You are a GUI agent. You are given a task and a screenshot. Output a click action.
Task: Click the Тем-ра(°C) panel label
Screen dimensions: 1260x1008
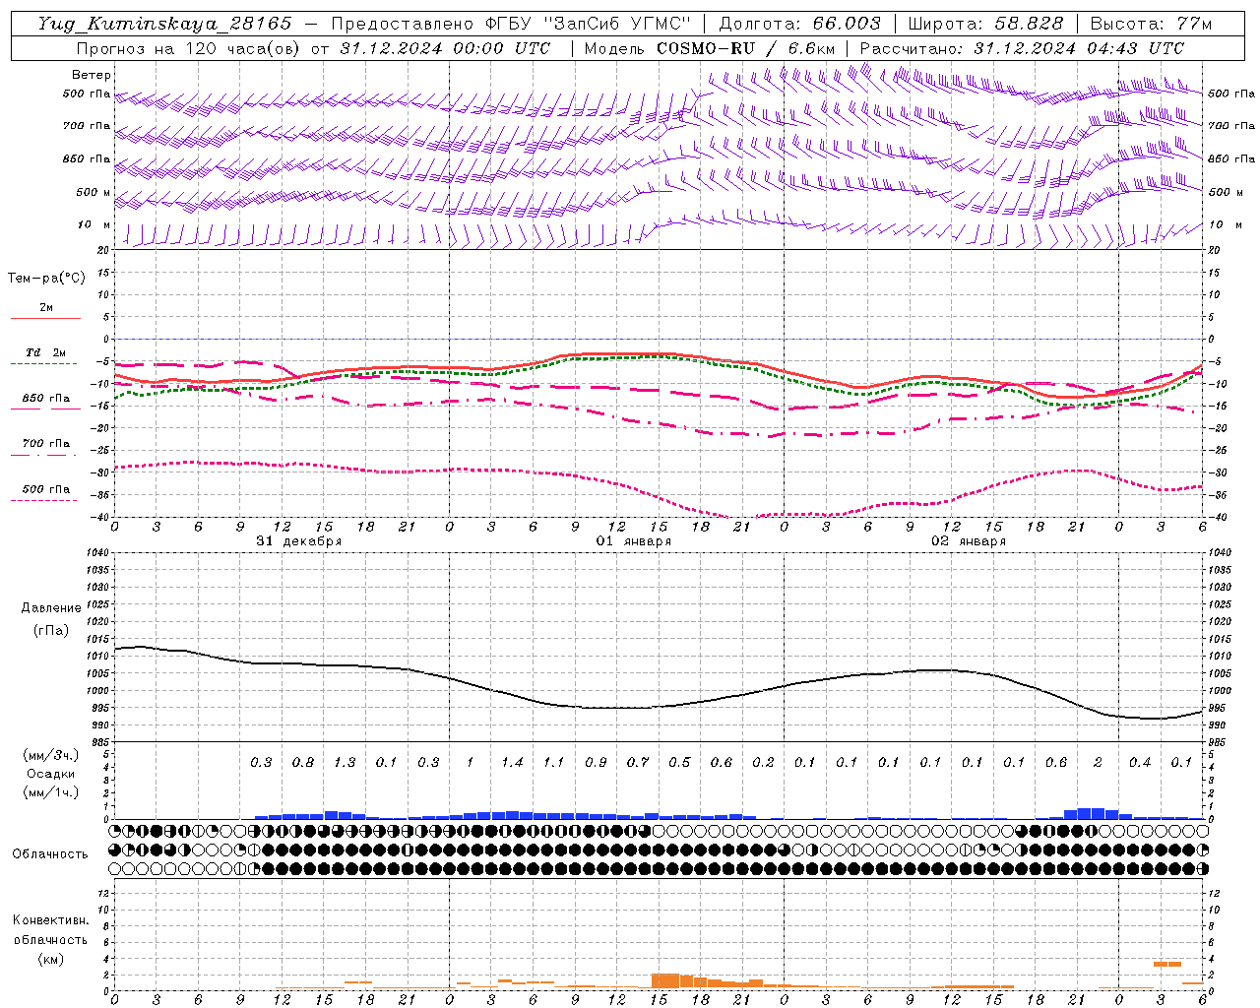(x=46, y=279)
